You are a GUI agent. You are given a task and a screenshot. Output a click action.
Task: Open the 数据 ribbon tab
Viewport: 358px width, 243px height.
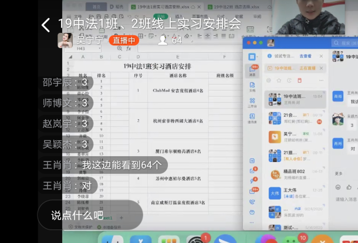tap(239, 16)
